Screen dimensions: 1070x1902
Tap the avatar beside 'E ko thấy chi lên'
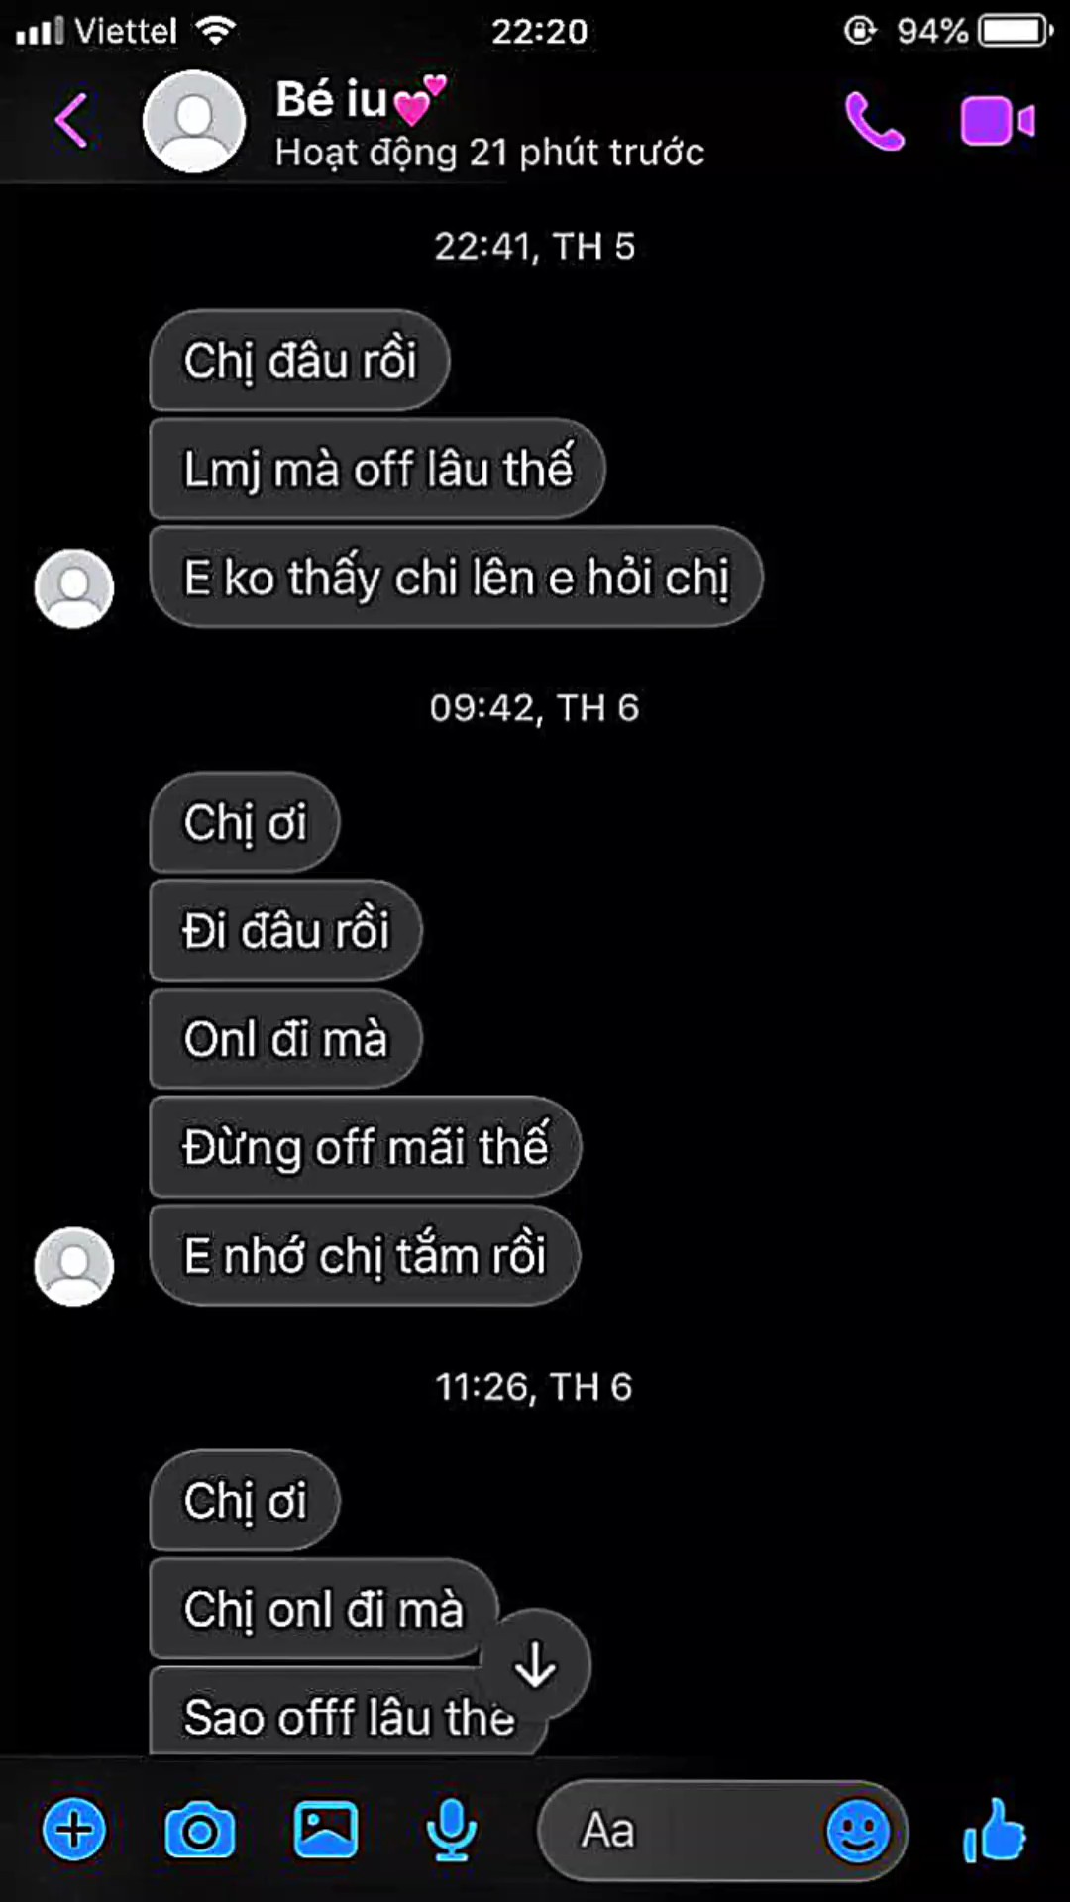pyautogui.click(x=74, y=587)
